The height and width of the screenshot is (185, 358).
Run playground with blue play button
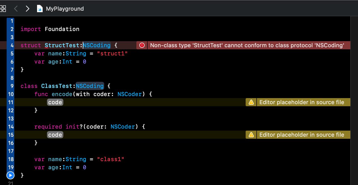point(10,175)
